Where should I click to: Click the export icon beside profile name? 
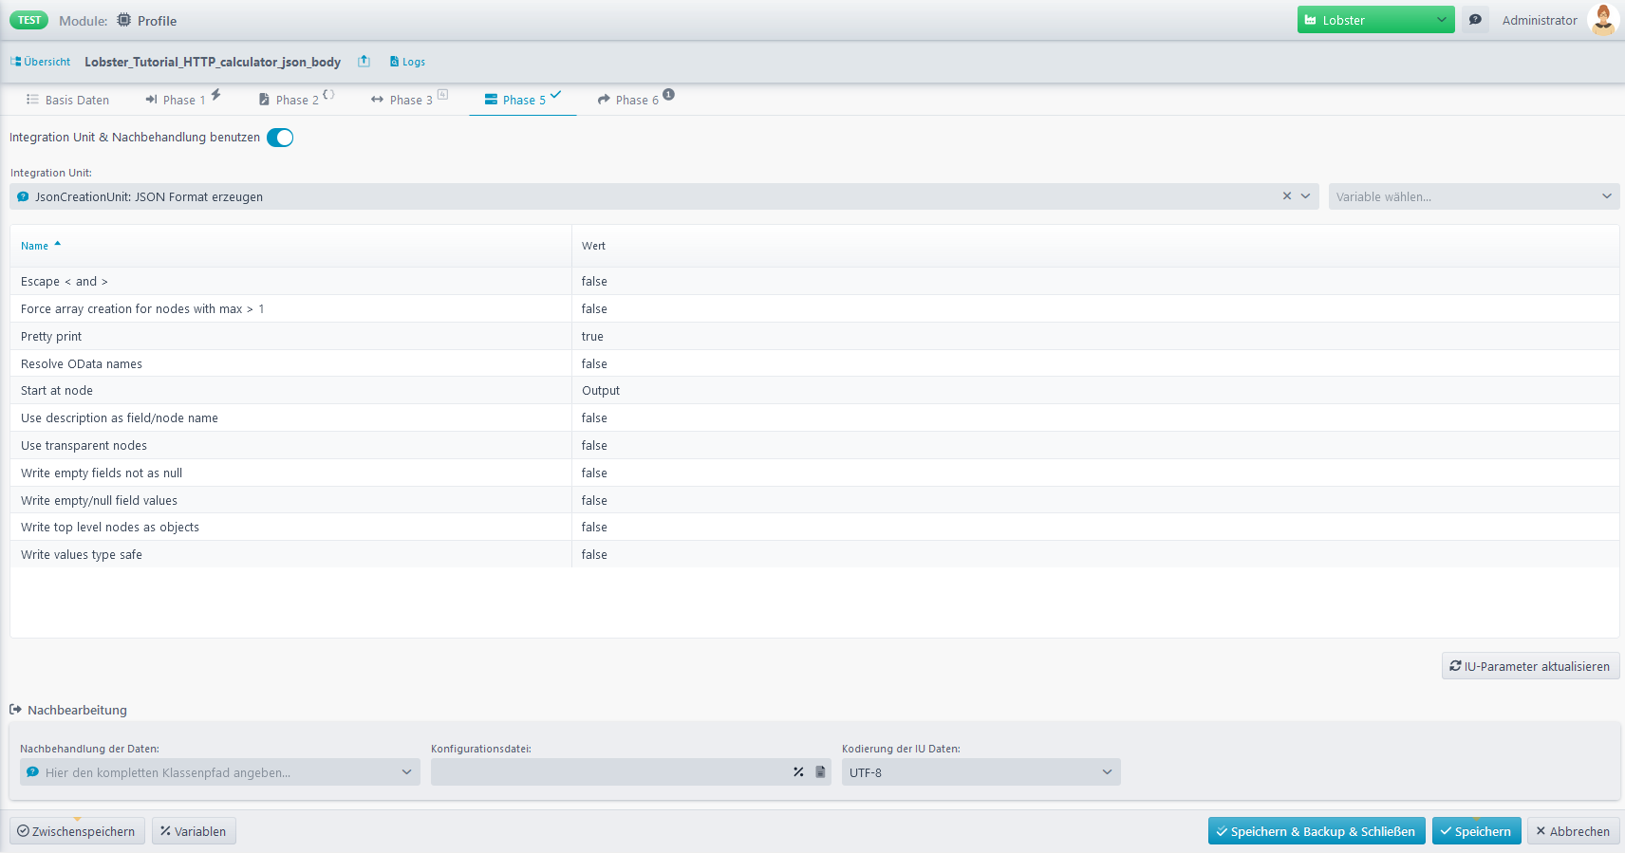(x=364, y=62)
